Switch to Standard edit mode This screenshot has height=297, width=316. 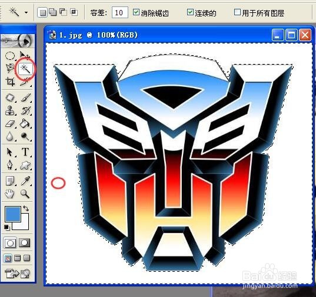click(10, 243)
